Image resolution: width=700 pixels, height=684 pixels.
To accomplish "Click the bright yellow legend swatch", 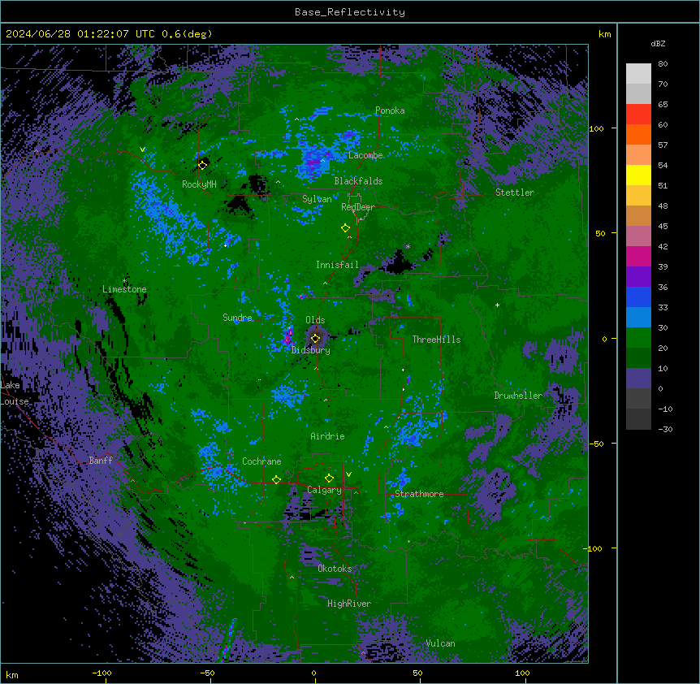I will pos(638,175).
